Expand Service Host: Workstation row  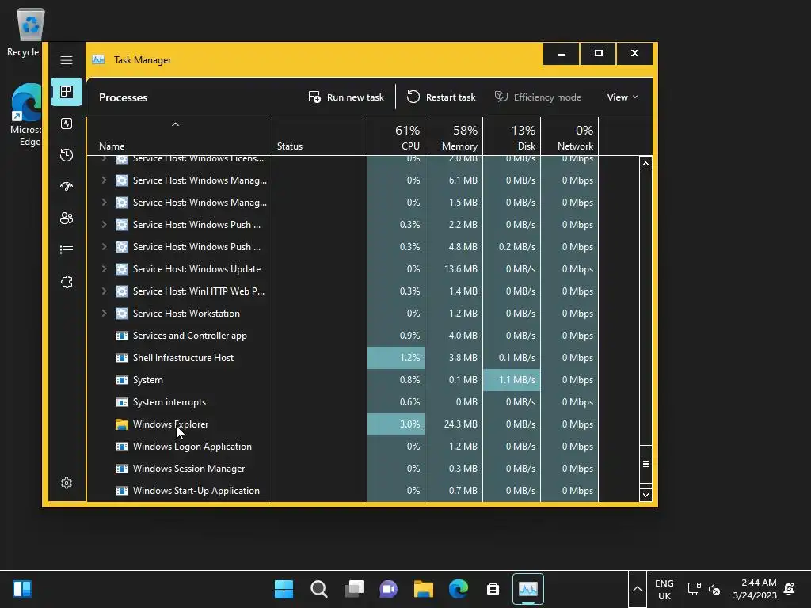click(104, 313)
